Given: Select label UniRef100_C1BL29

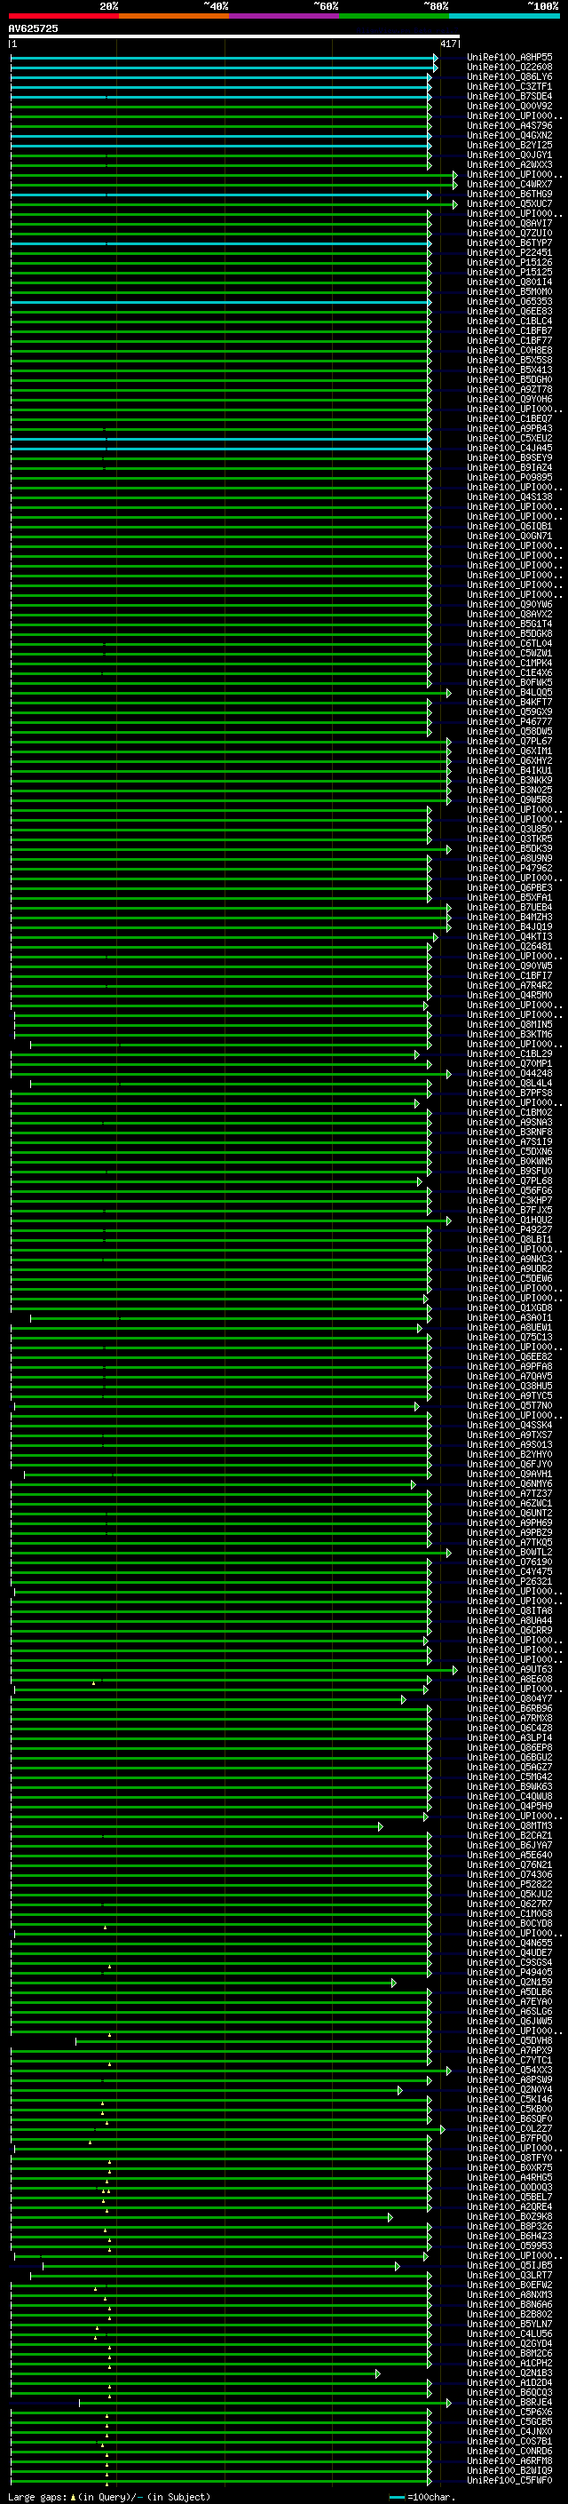Looking at the screenshot, I should [509, 1054].
